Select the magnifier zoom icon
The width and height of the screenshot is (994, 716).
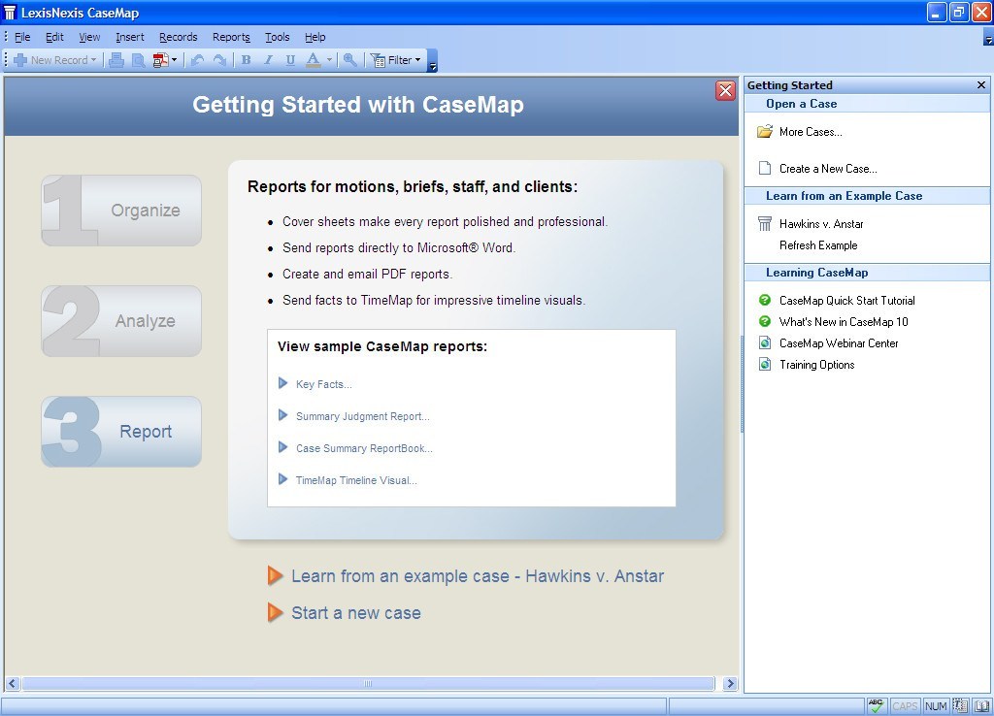pos(351,59)
